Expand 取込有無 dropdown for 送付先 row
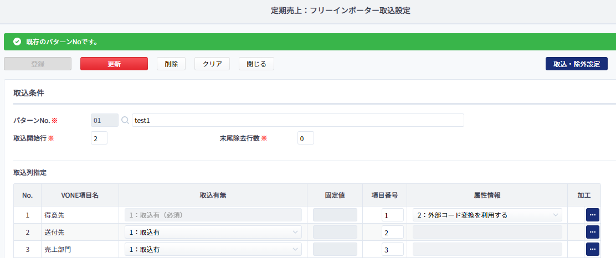The image size is (616, 258). pyautogui.click(x=213, y=232)
